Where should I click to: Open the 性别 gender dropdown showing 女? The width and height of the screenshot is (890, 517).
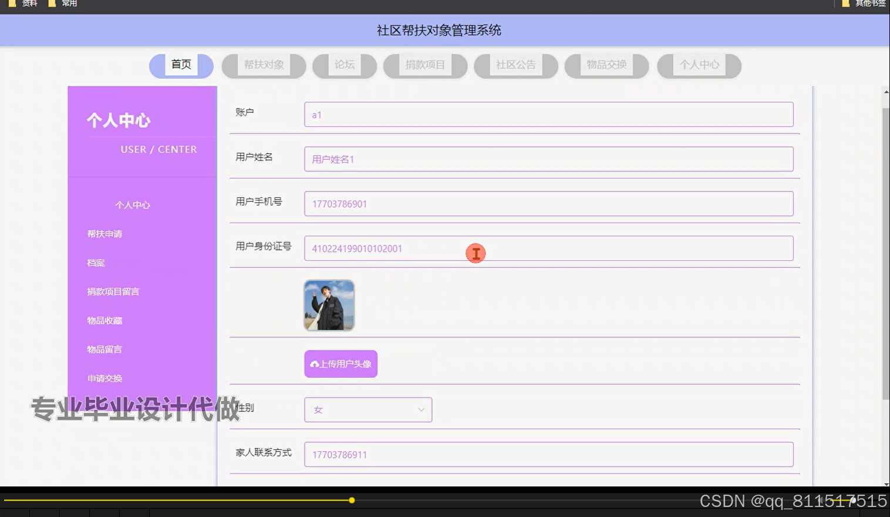click(x=368, y=409)
